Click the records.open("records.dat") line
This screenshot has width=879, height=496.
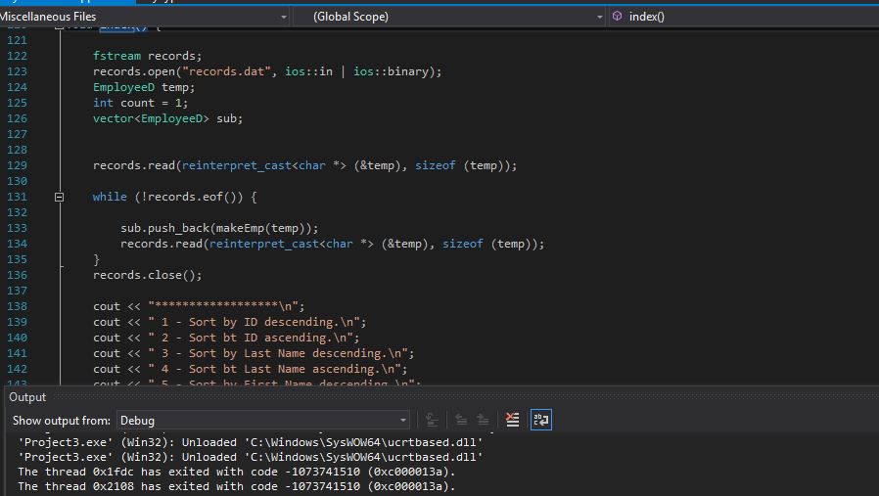point(267,71)
